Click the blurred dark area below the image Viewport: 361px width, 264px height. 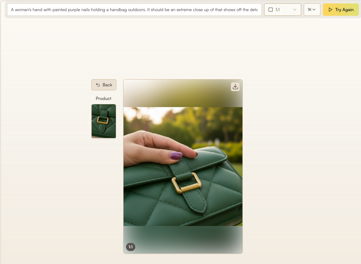[x=183, y=239]
